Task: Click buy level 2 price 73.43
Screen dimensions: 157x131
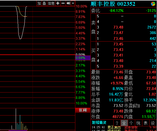Action: pos(118,50)
